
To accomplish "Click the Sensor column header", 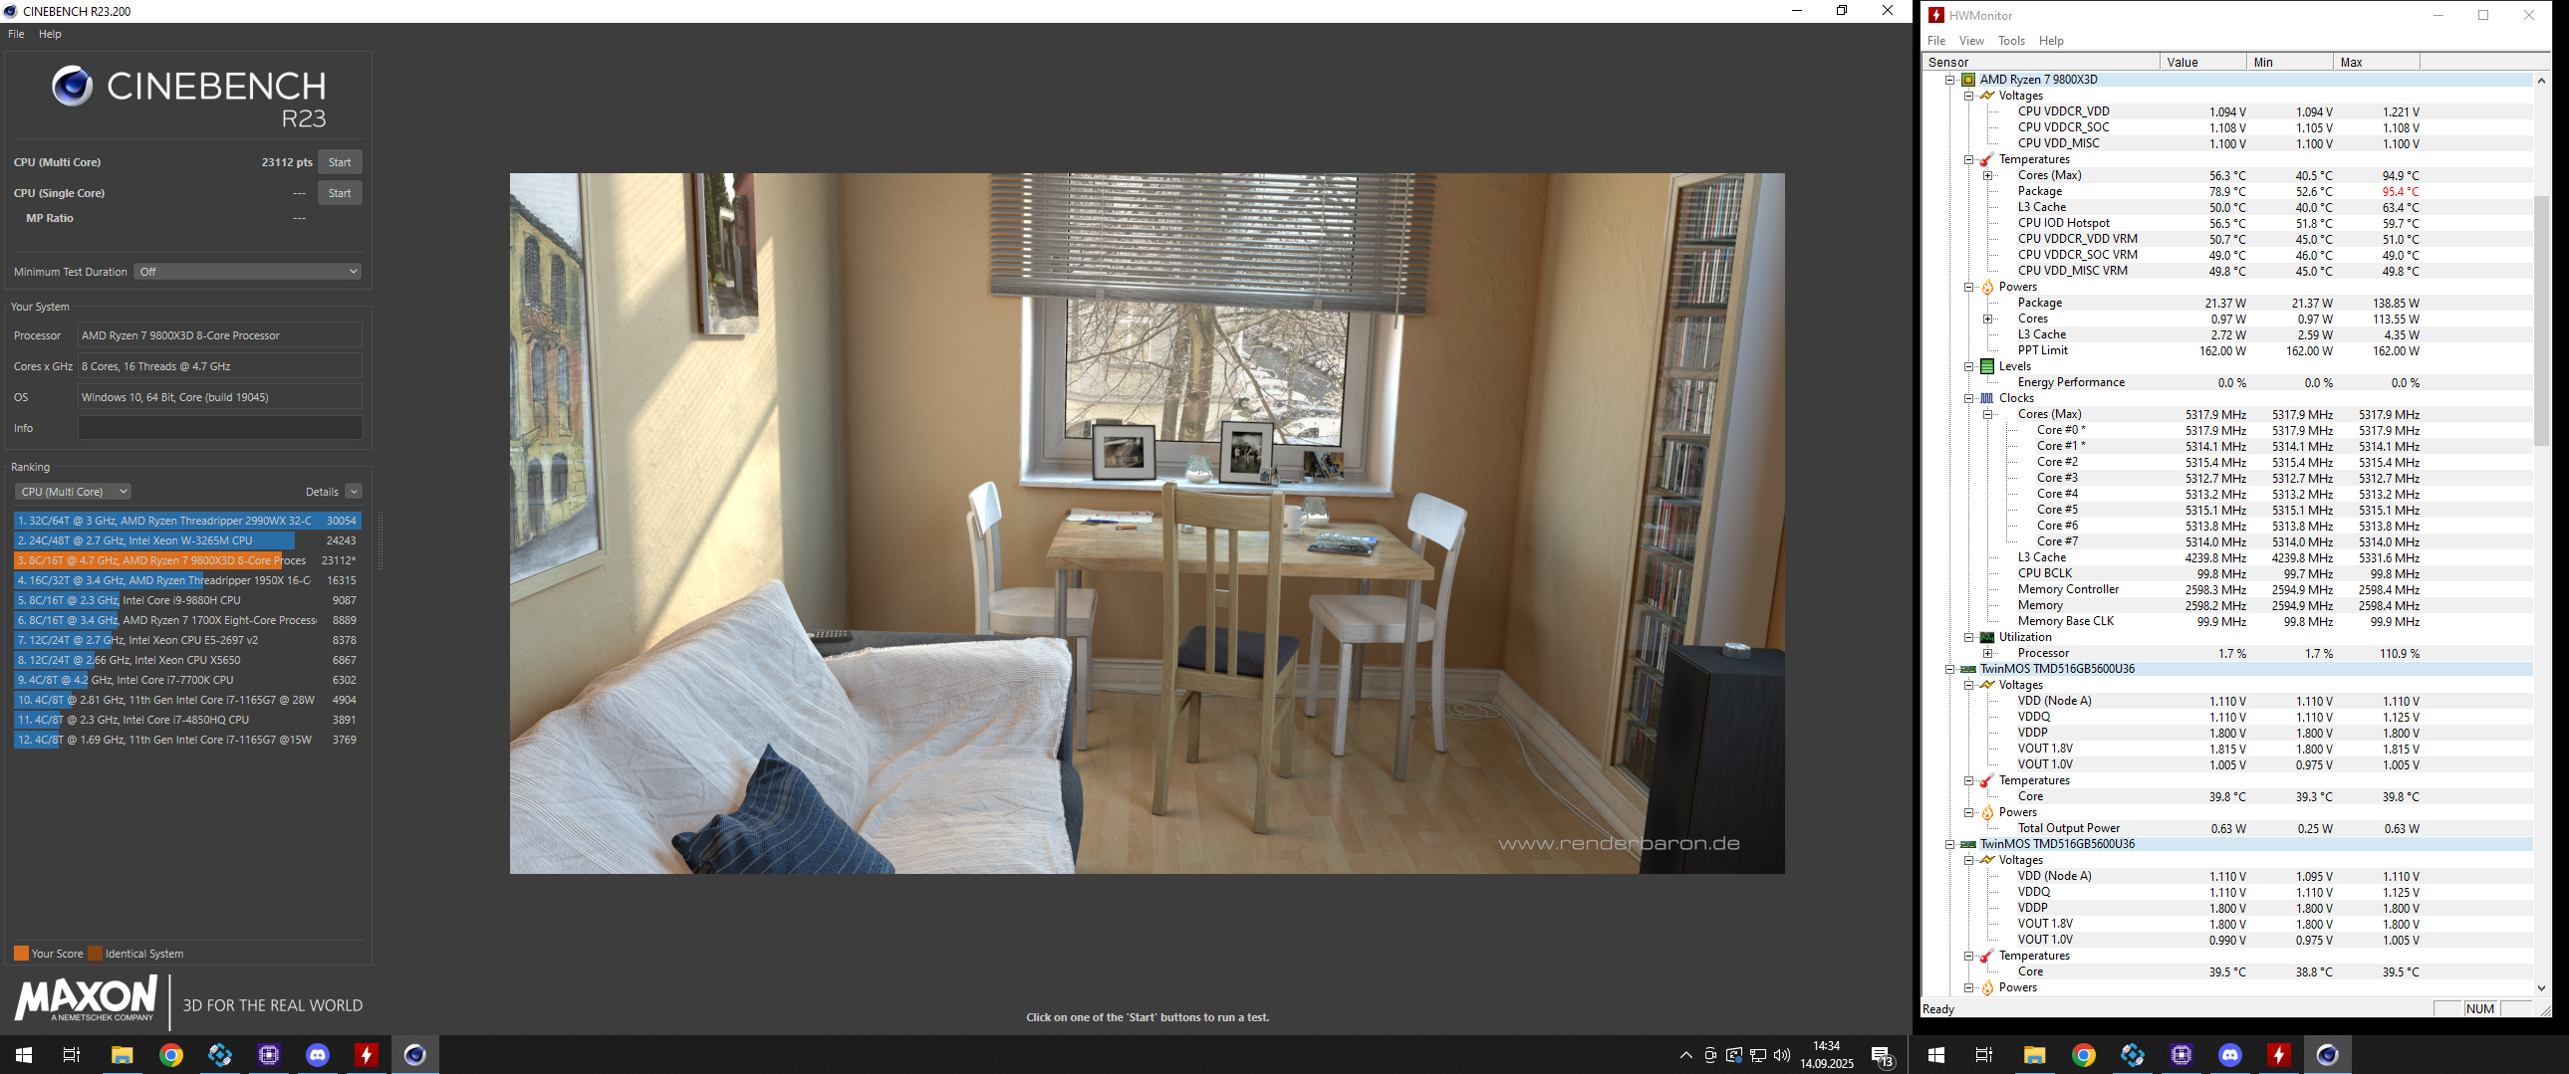I will point(2040,62).
